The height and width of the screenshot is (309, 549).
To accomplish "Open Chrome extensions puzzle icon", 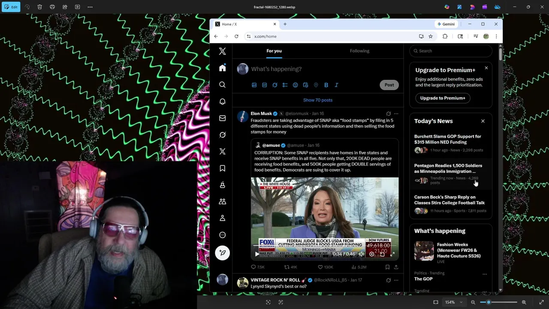I will tap(445, 36).
